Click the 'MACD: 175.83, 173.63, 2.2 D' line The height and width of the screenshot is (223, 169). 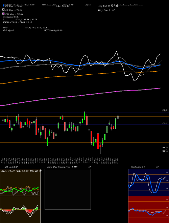(17, 22)
